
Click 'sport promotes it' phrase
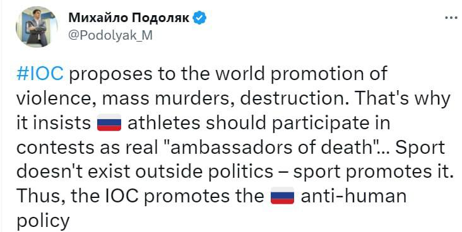(372, 172)
